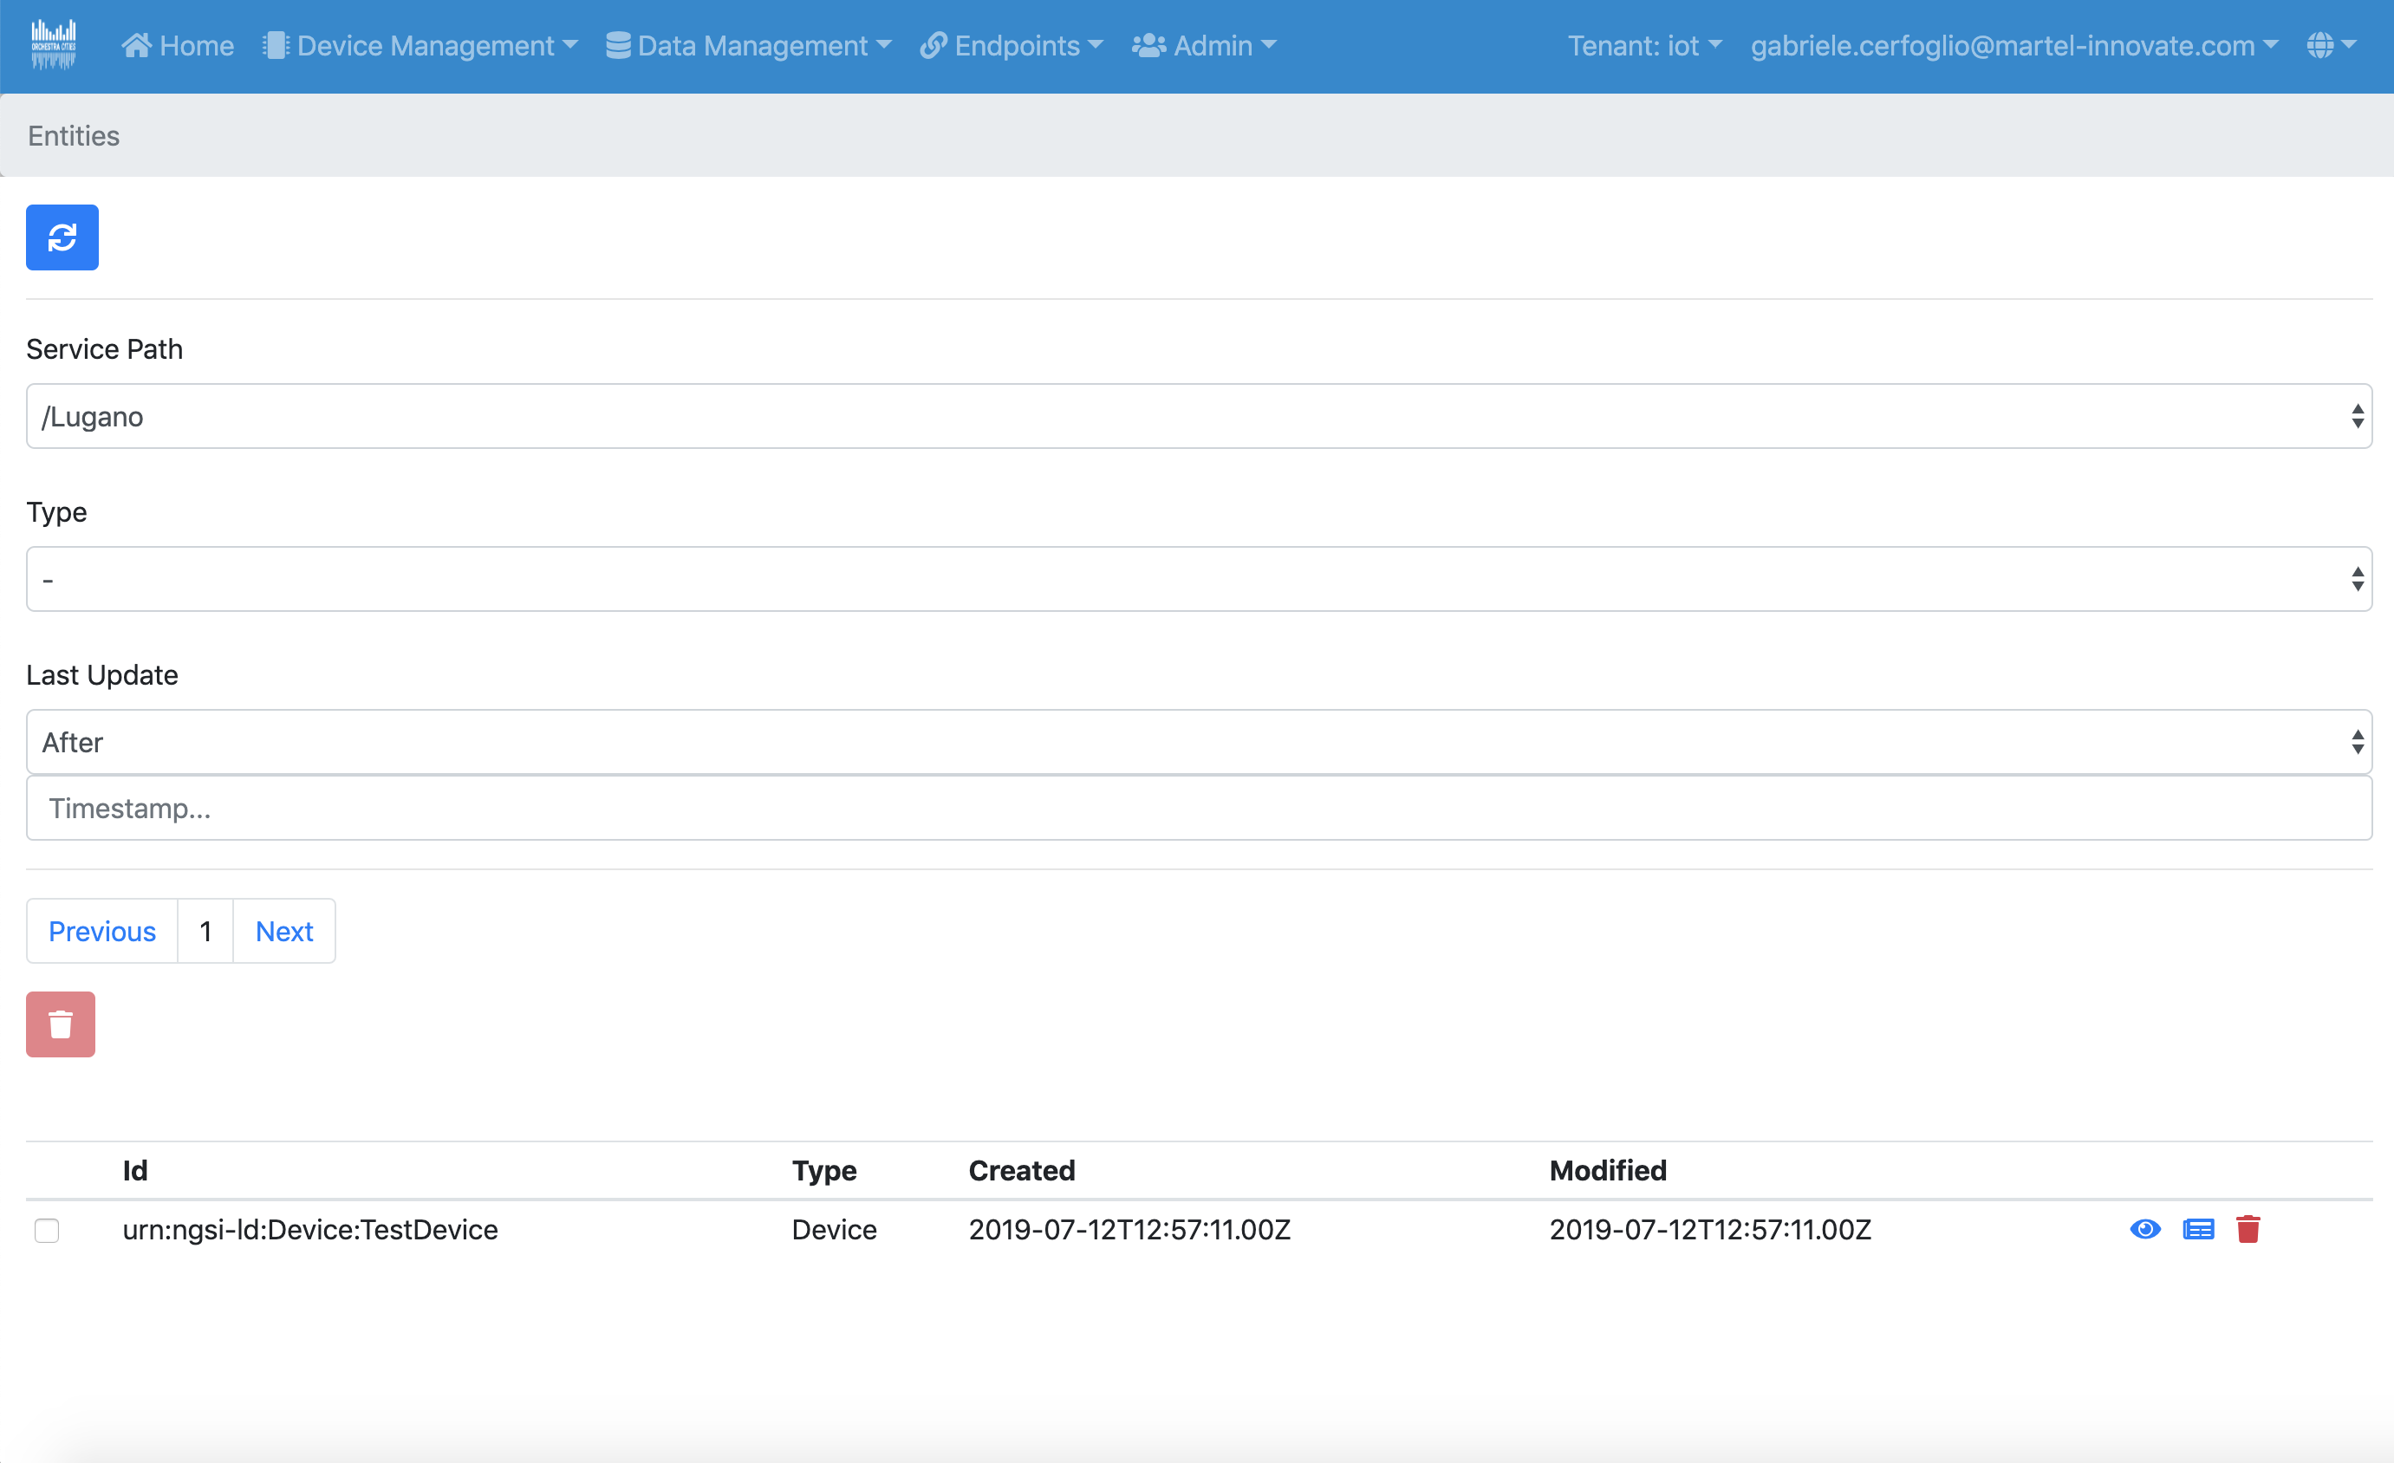Click the Next pagination link

(x=283, y=931)
